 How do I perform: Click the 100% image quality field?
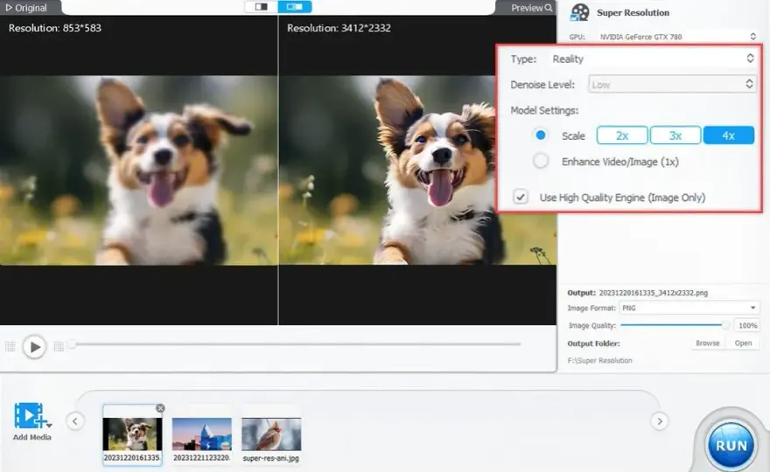point(746,325)
